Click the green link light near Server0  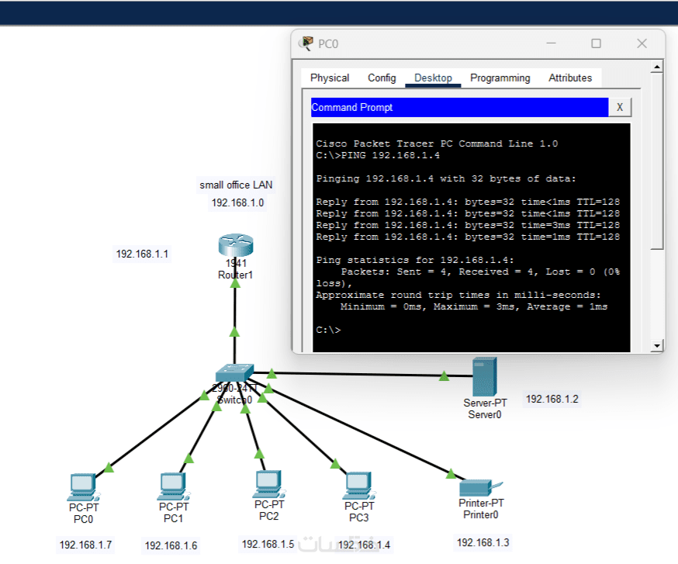click(444, 375)
